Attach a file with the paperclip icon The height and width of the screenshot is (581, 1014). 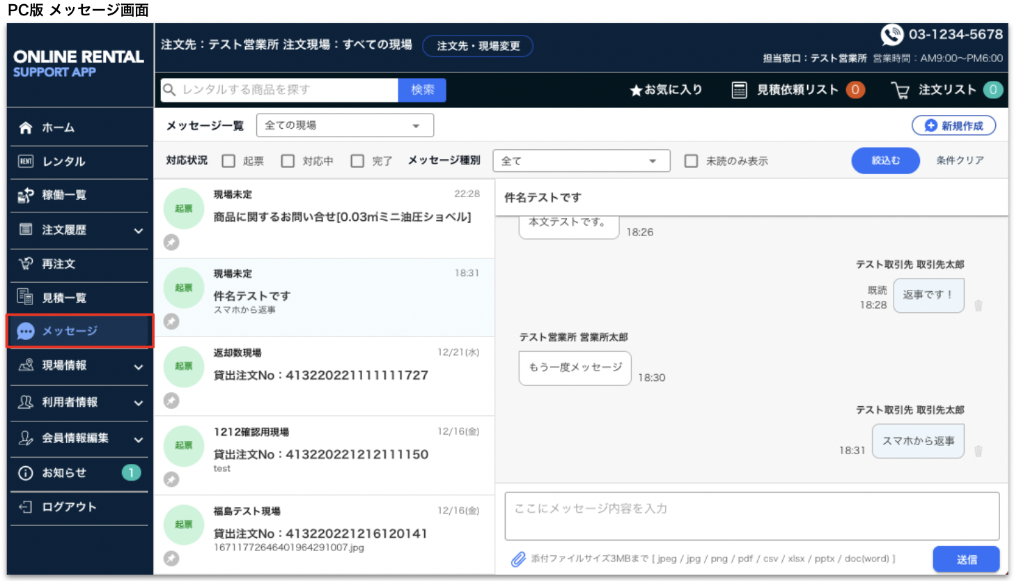click(518, 559)
